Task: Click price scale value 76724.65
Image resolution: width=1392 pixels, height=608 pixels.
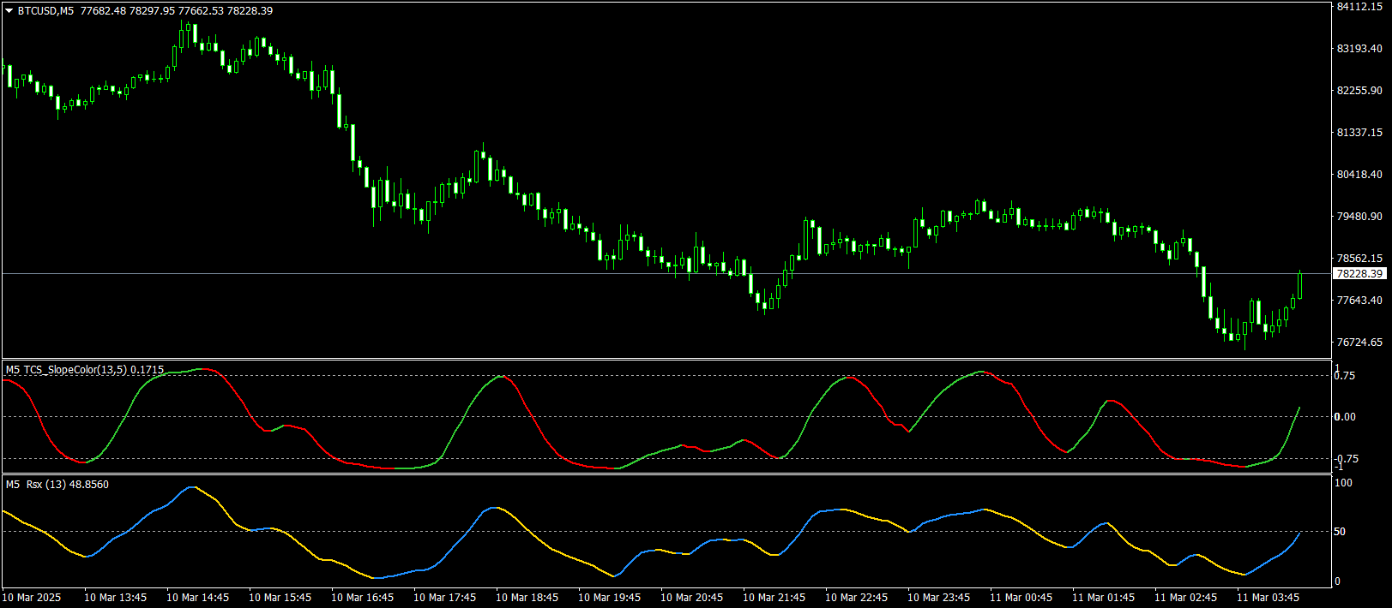Action: coord(1359,343)
